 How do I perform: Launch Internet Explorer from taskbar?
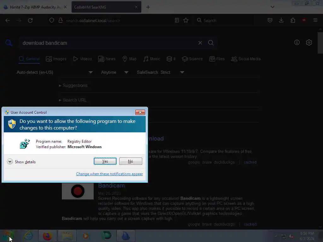[28, 236]
